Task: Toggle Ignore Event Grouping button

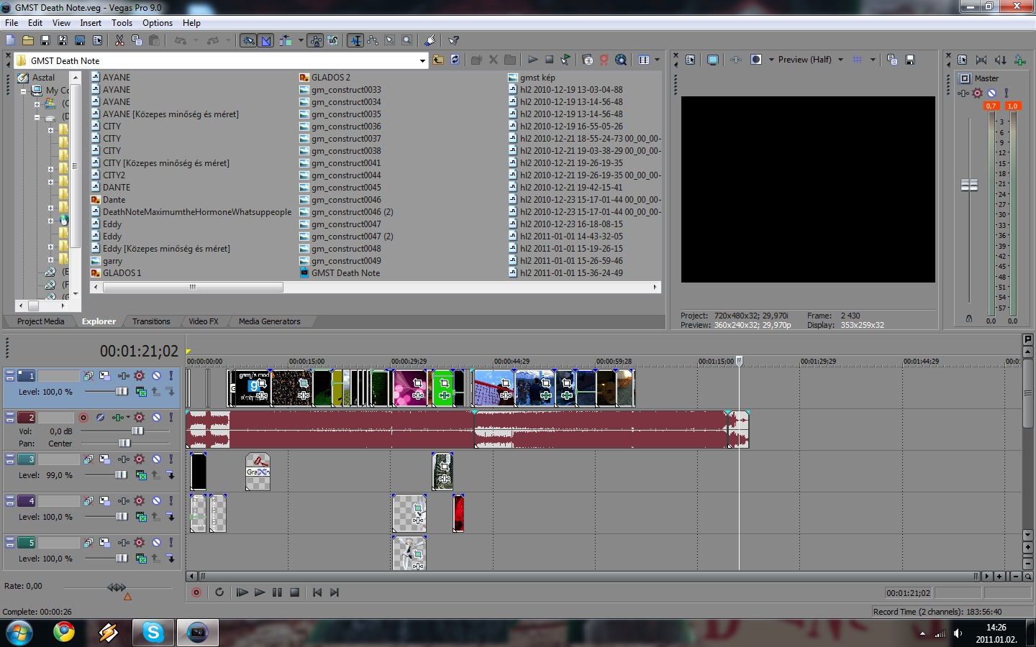Action: coord(332,40)
